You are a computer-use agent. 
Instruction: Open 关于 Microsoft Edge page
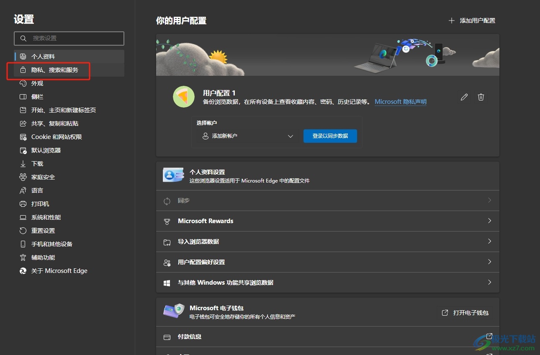[69, 271]
